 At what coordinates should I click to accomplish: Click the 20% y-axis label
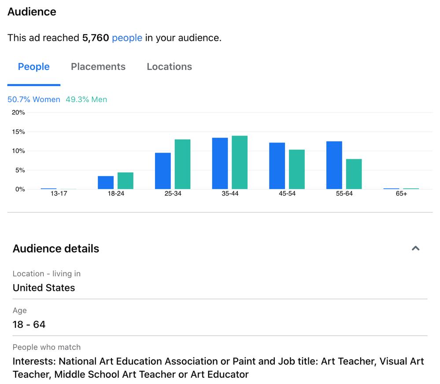18,113
